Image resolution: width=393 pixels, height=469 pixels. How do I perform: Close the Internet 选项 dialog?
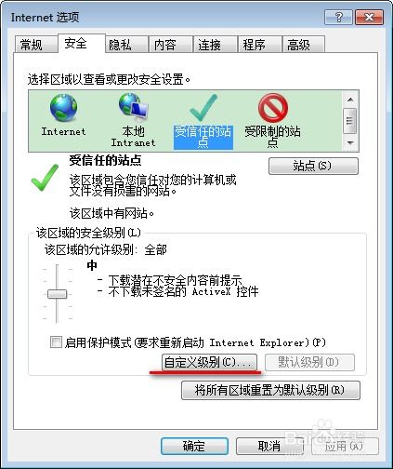pyautogui.click(x=369, y=17)
